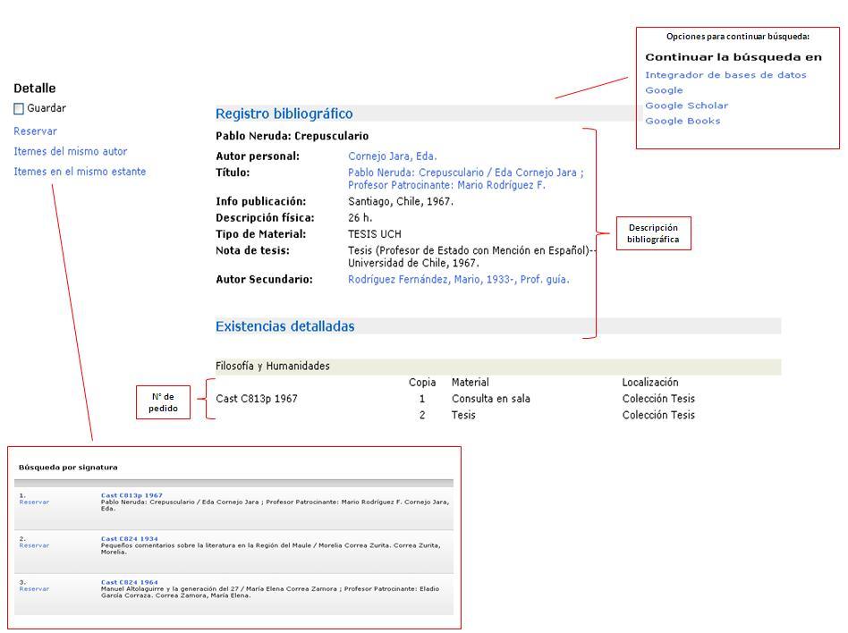Click the Existencias detalladas heading
Viewport: 848px width, 633px height.
pyautogui.click(x=284, y=326)
